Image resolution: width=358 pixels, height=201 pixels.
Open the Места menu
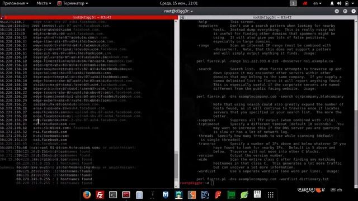[44, 3]
